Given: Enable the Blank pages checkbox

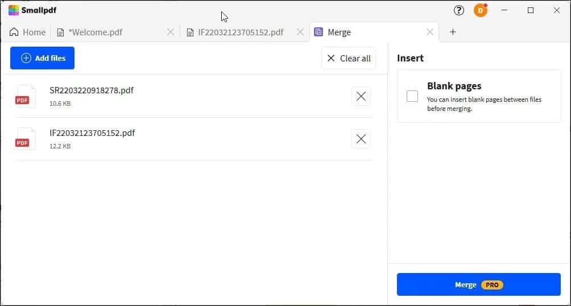Looking at the screenshot, I should [412, 96].
